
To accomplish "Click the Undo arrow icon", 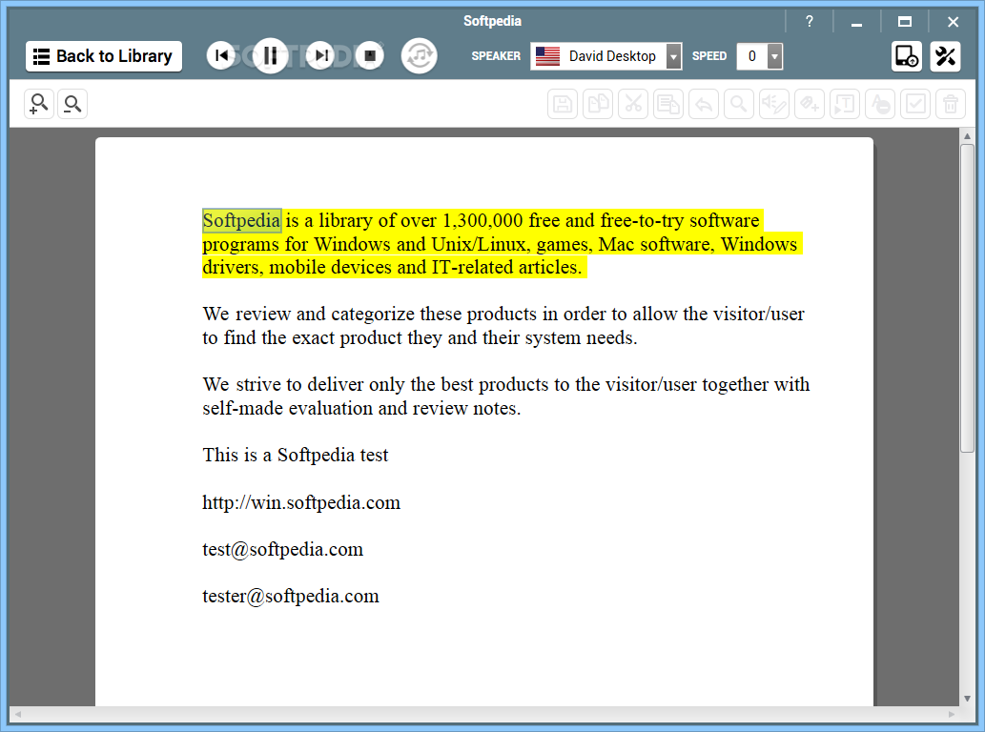I will coord(703,104).
